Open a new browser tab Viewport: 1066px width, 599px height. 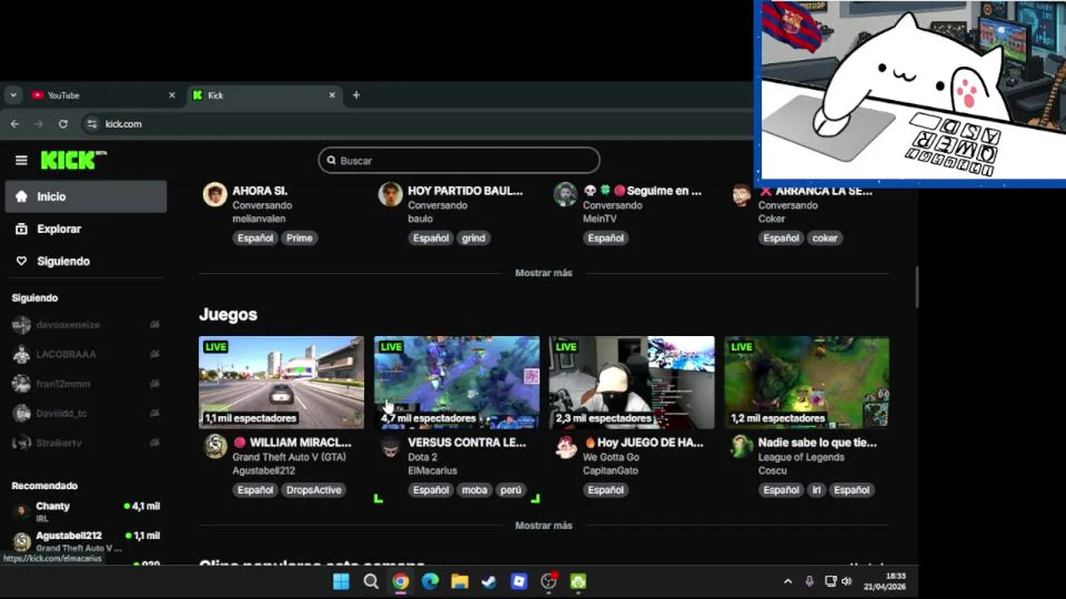point(356,95)
